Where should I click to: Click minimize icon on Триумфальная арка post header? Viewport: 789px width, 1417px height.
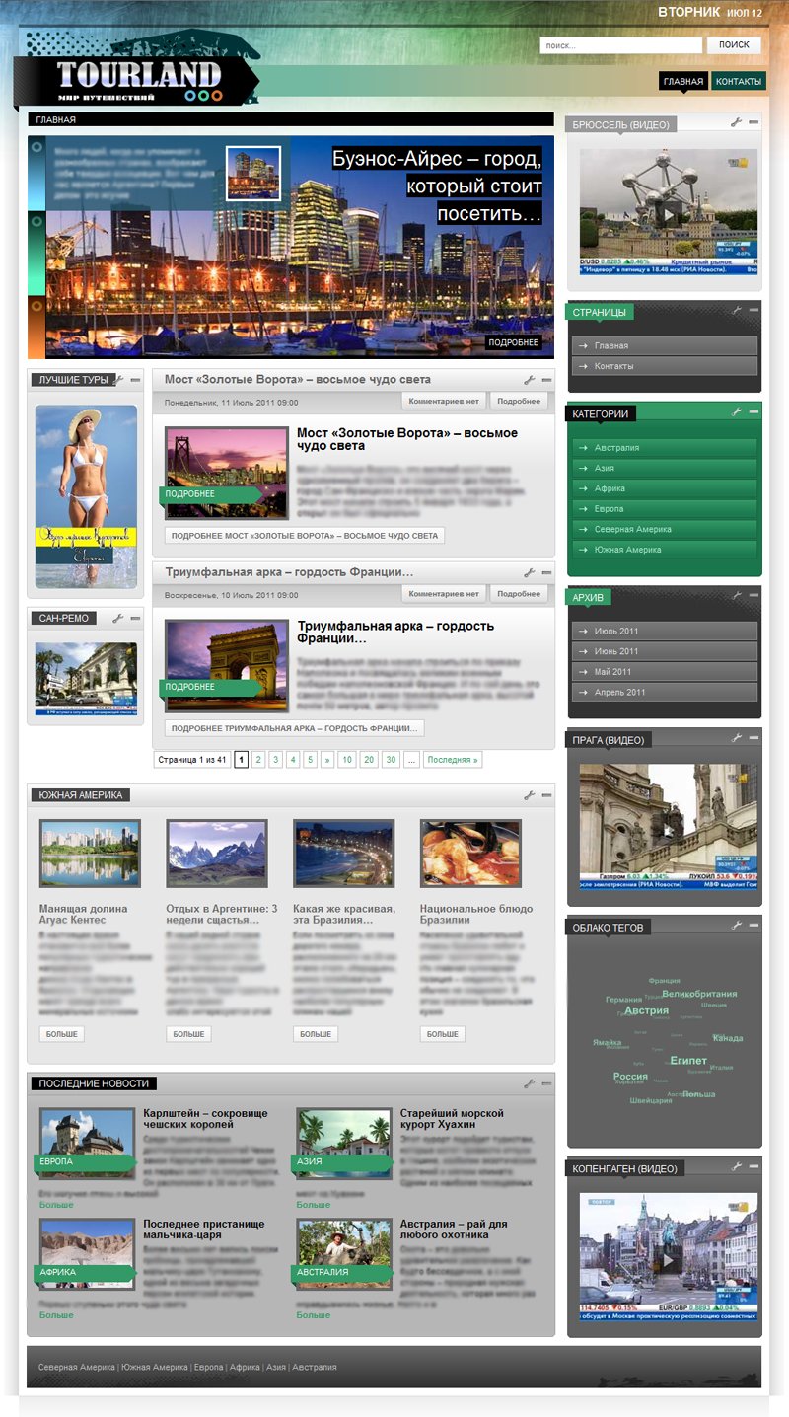pyautogui.click(x=547, y=572)
